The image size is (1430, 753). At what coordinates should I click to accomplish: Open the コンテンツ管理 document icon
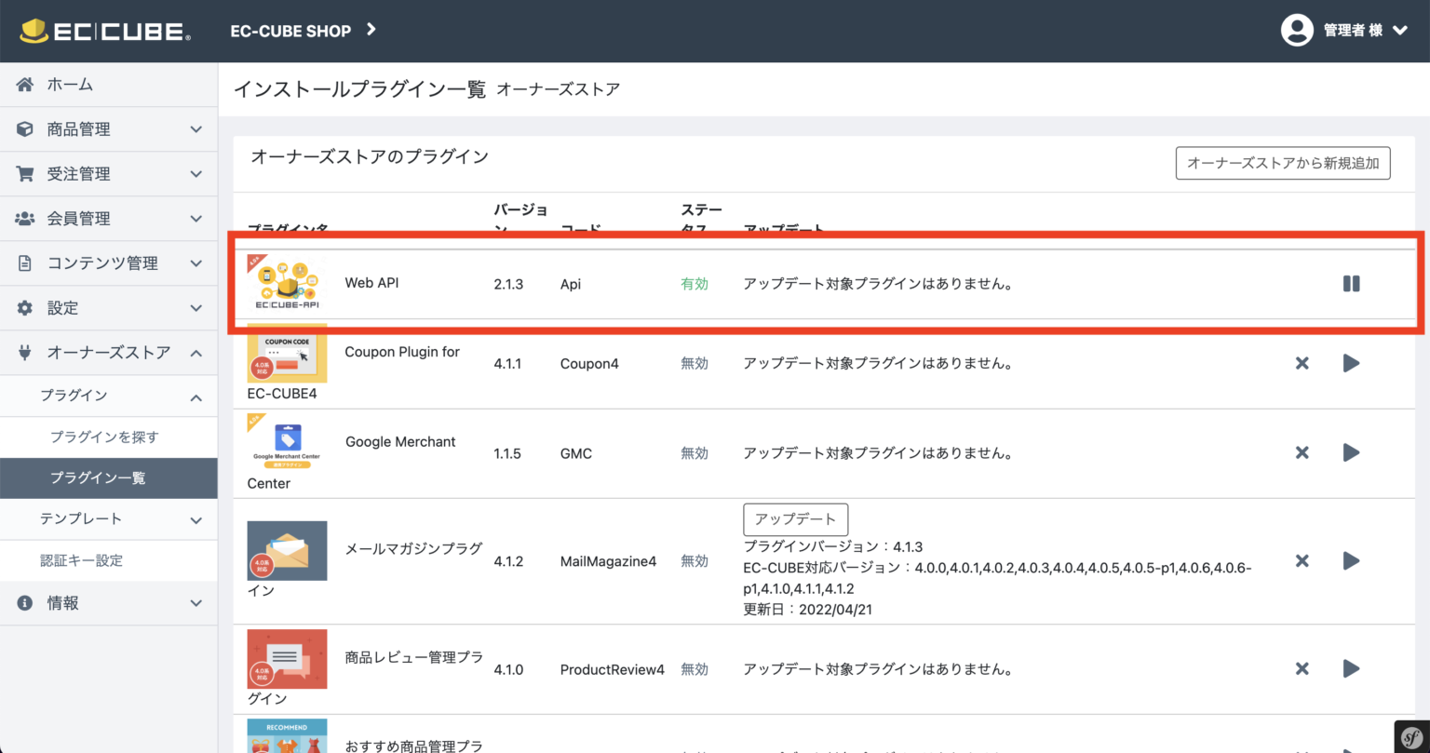tap(23, 262)
